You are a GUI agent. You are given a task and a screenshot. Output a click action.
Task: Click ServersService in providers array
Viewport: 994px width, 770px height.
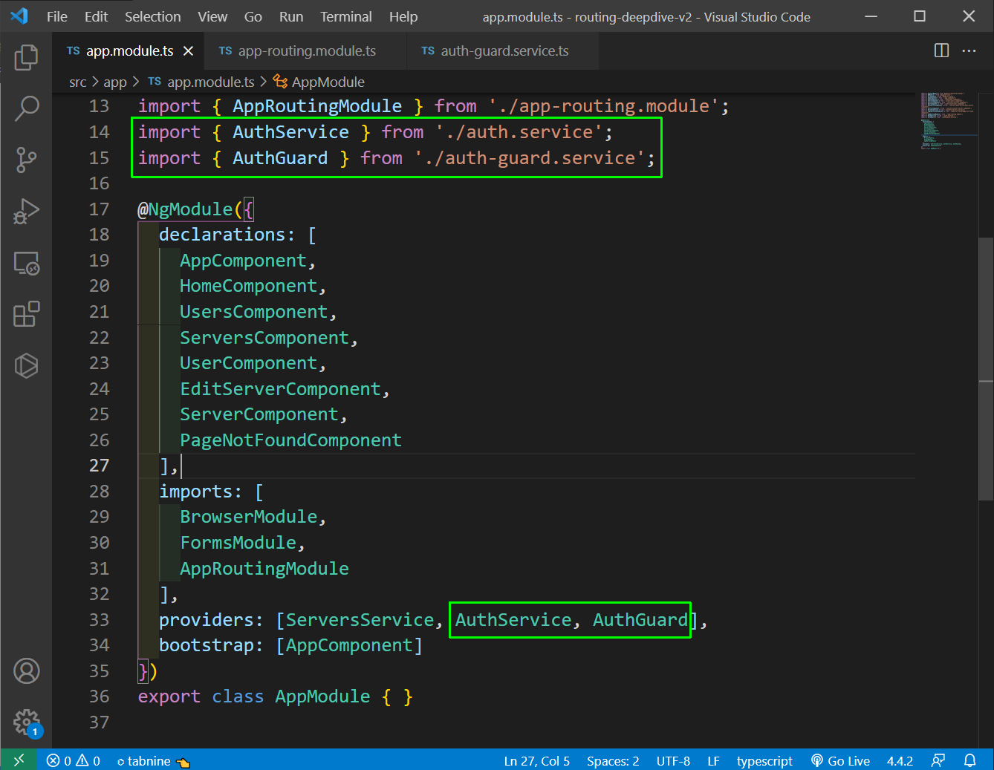click(x=360, y=620)
